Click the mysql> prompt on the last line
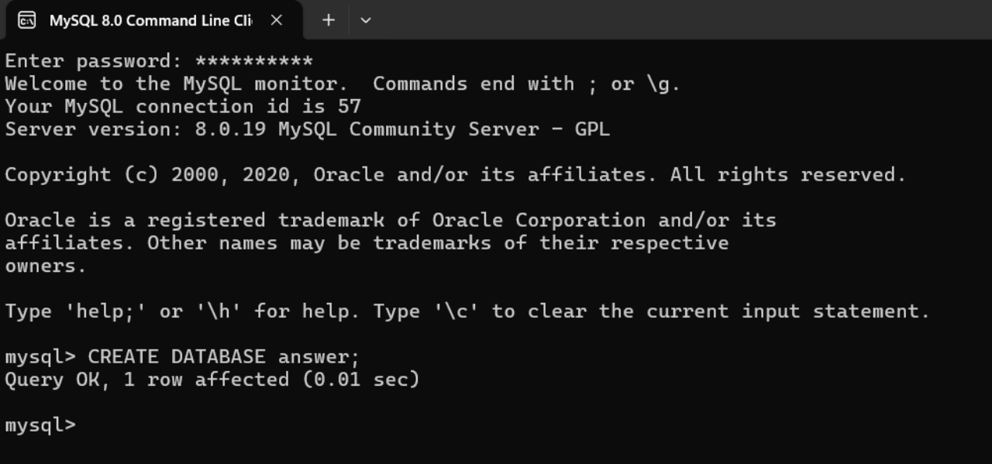Image resolution: width=992 pixels, height=464 pixels. (x=39, y=424)
